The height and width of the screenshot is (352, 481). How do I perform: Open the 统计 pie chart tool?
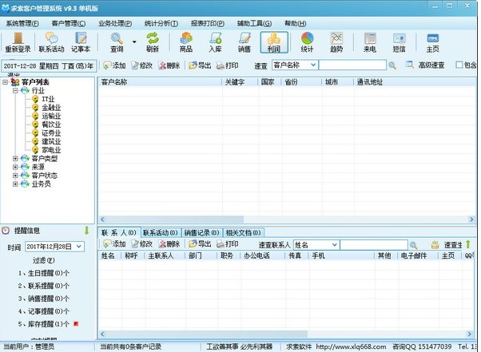[307, 42]
